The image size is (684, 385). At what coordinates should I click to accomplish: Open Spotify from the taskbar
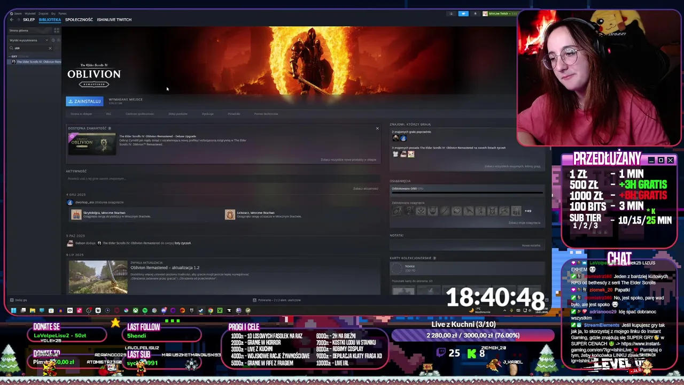click(145, 310)
